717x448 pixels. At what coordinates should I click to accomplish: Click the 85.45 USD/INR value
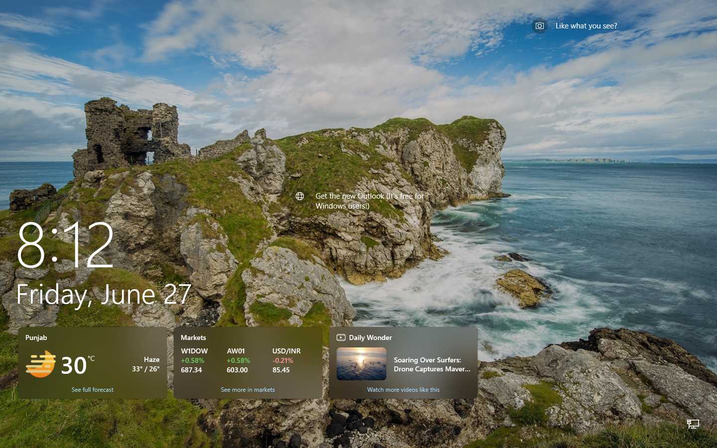pyautogui.click(x=281, y=370)
